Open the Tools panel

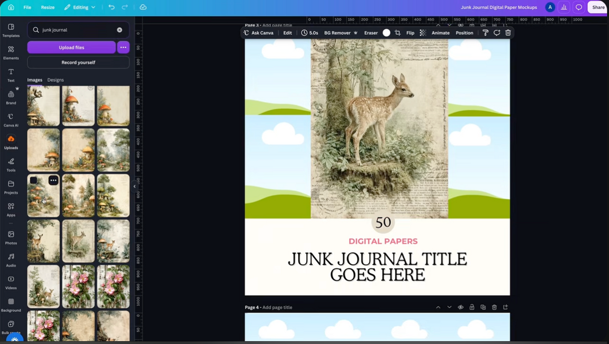click(11, 164)
